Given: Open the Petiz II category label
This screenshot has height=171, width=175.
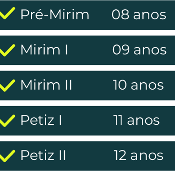Looking at the screenshot, I should 43,155.
